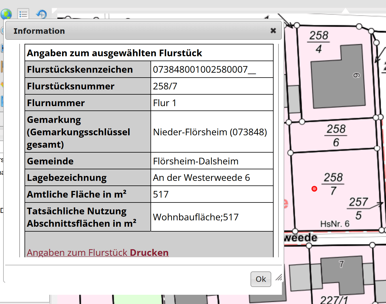The width and height of the screenshot is (386, 304).
Task: Click the globe icon in the toolbar
Action: [x=6, y=14]
